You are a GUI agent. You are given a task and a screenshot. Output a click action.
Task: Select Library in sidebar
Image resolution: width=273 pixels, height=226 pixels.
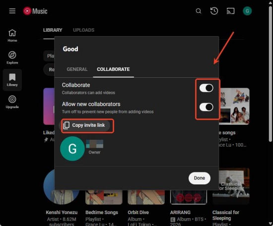click(12, 80)
